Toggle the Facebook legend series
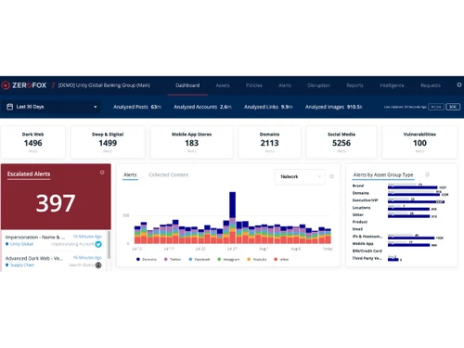Viewport: 464px width, 348px height. [x=200, y=259]
